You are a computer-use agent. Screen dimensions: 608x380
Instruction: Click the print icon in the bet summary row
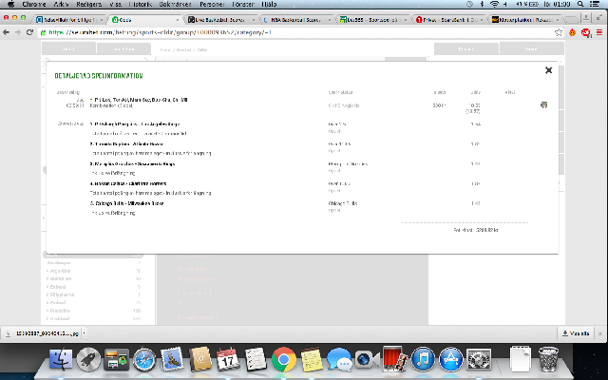coord(544,105)
